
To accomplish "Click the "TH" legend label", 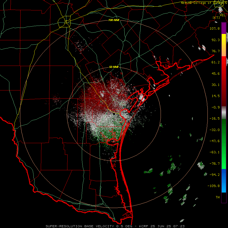I will (x=218, y=197).
